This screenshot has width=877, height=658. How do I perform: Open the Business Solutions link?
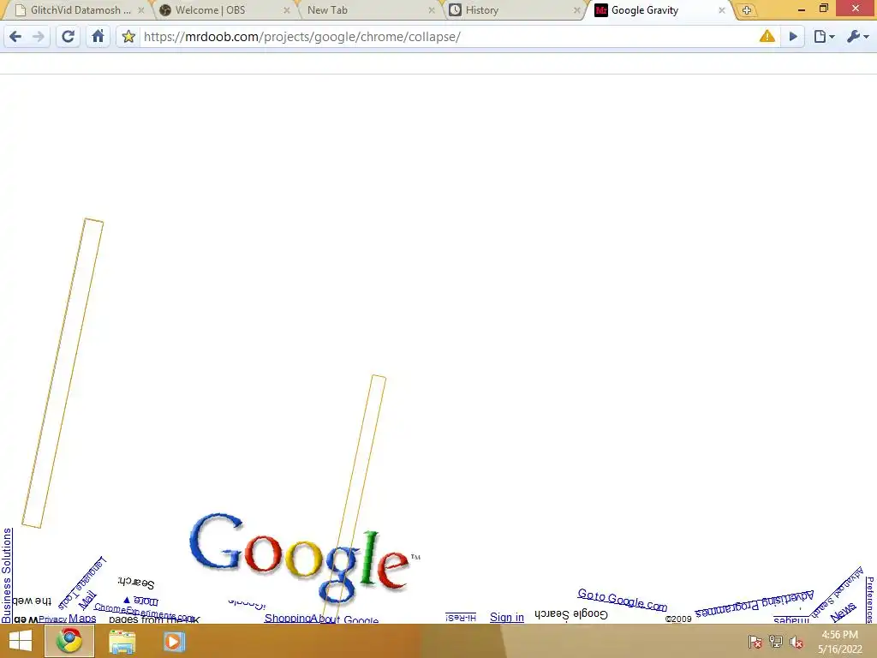coord(7,575)
